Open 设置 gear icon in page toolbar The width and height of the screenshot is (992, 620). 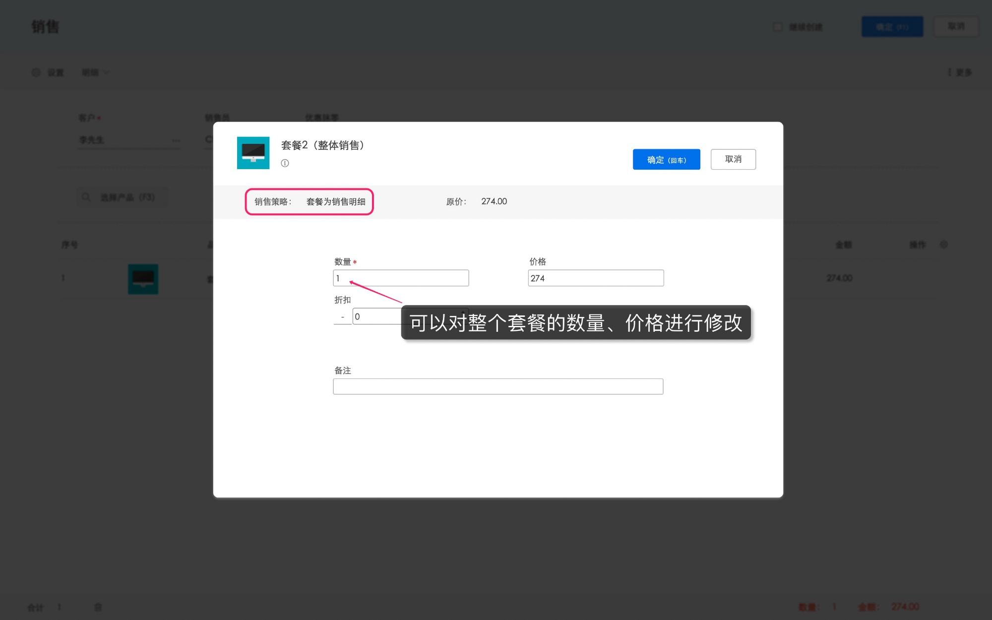point(36,72)
